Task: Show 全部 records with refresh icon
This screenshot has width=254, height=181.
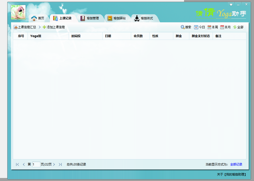Action: [235, 27]
